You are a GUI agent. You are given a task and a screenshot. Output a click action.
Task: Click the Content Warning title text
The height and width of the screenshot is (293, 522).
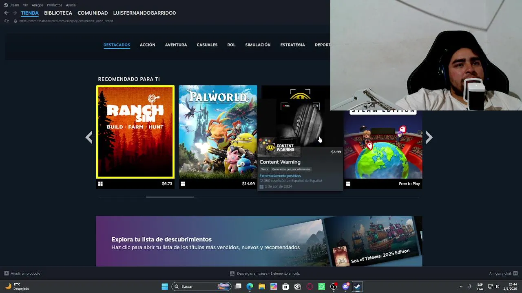280,162
